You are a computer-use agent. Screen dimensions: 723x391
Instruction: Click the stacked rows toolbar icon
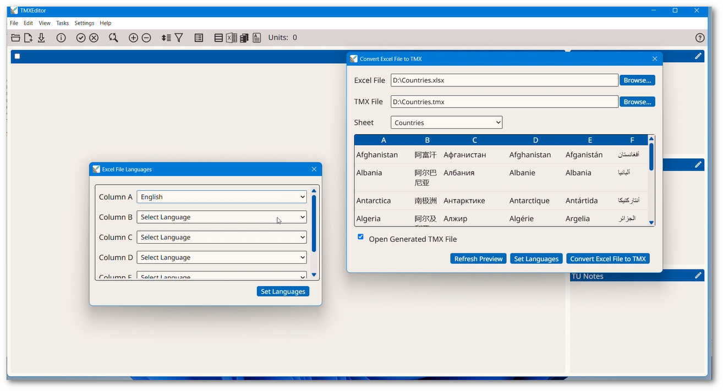[x=218, y=38]
